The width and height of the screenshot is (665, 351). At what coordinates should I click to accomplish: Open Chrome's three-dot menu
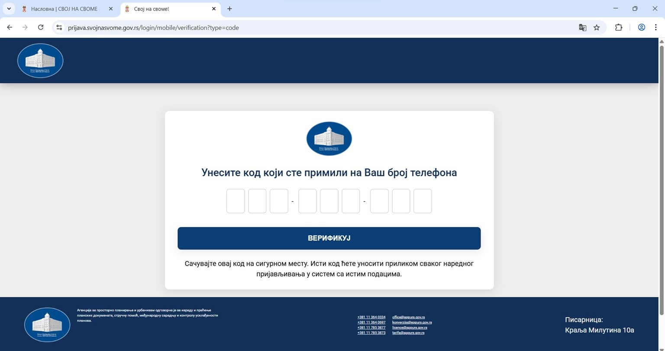pos(655,27)
